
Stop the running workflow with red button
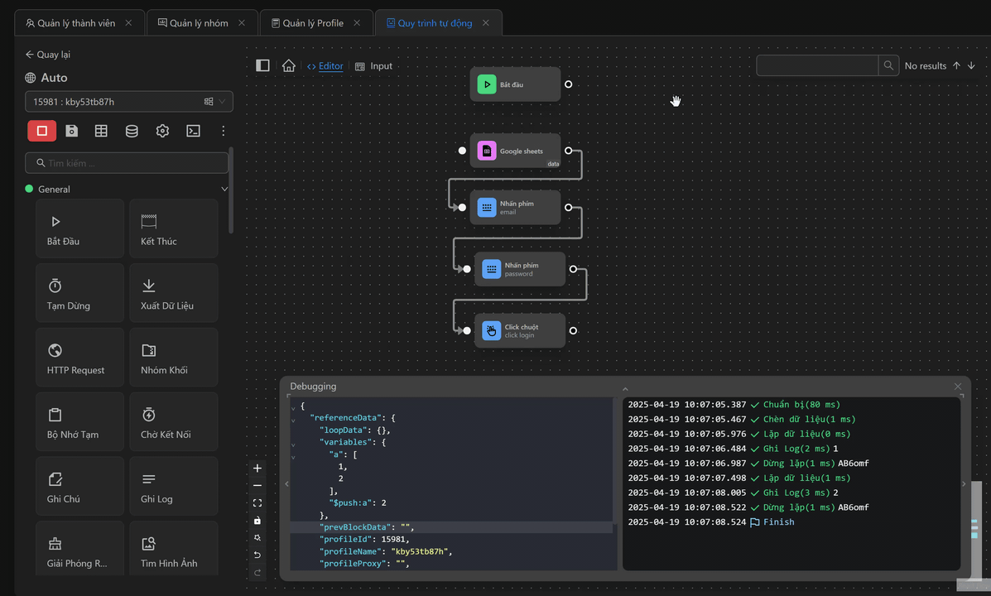[41, 131]
